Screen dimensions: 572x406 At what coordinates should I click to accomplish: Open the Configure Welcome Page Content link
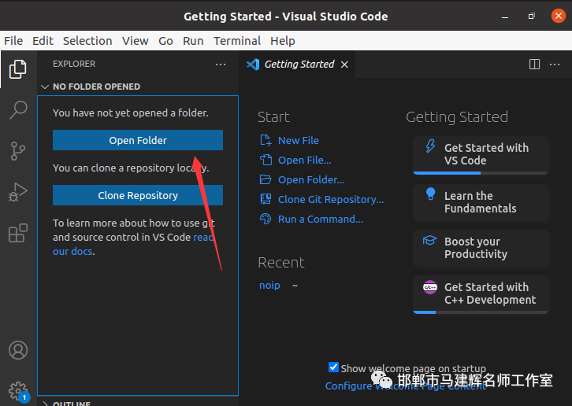coord(406,386)
